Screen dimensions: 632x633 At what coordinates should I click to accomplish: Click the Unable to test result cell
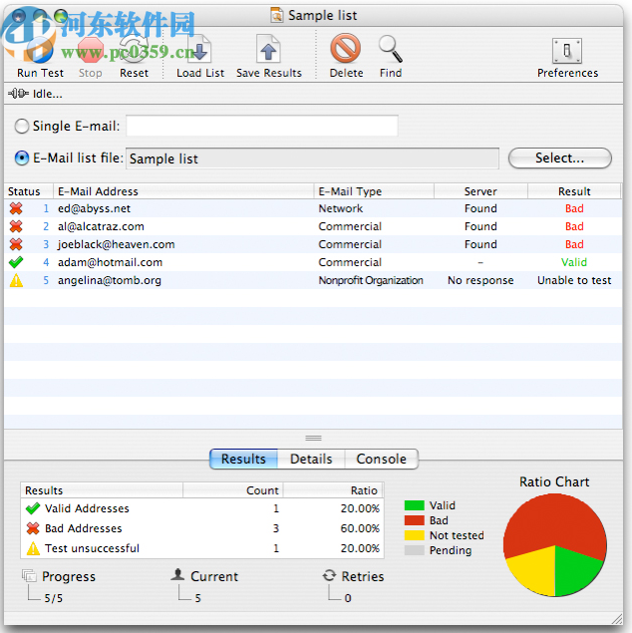574,280
